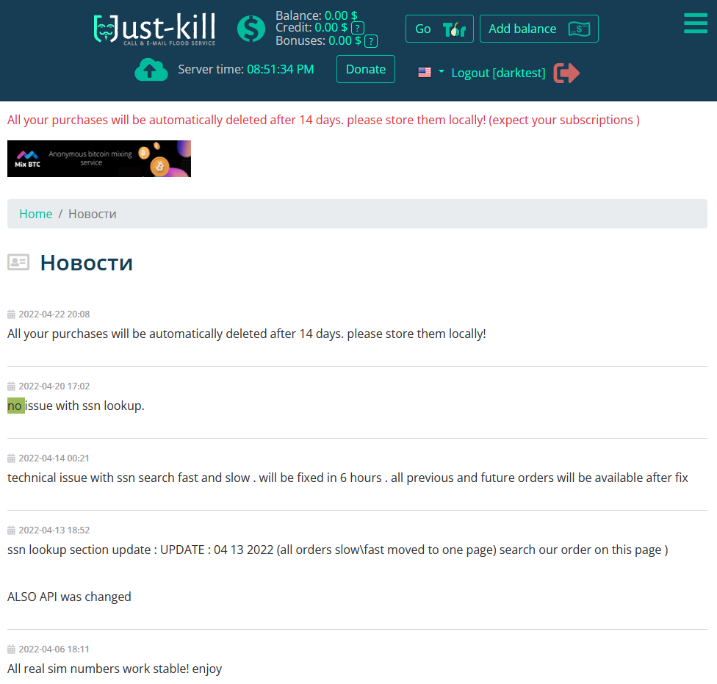717x684 pixels.
Task: Click the Mix BTC advertising banner
Action: click(99, 159)
